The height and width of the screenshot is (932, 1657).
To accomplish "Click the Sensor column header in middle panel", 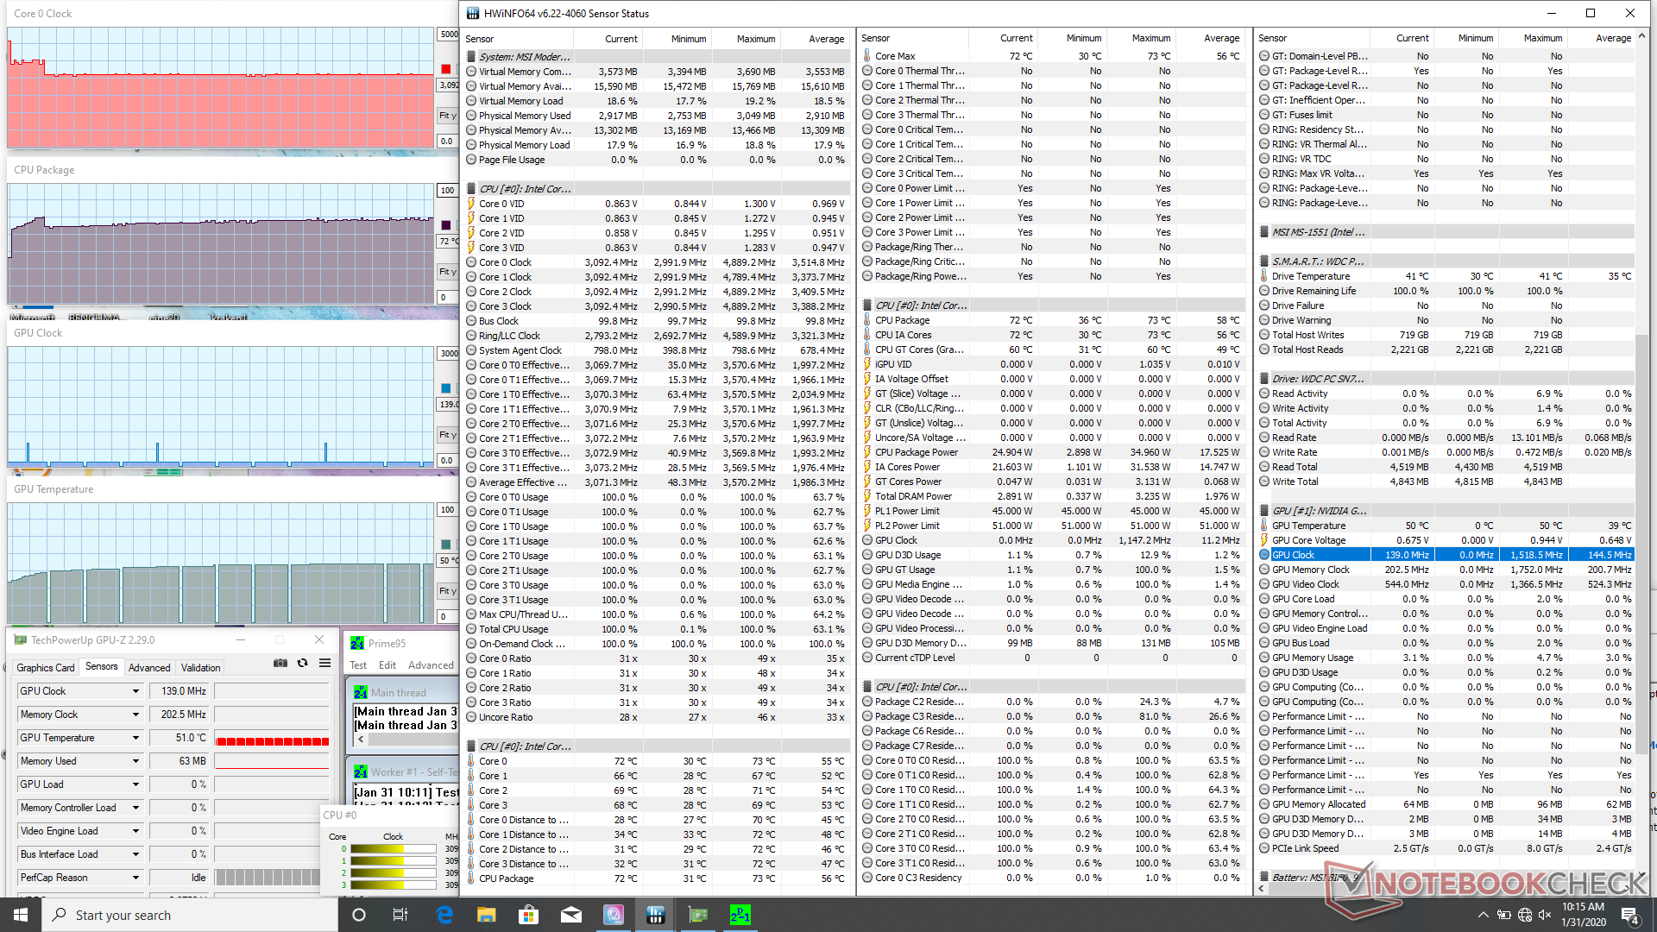I will [x=913, y=38].
